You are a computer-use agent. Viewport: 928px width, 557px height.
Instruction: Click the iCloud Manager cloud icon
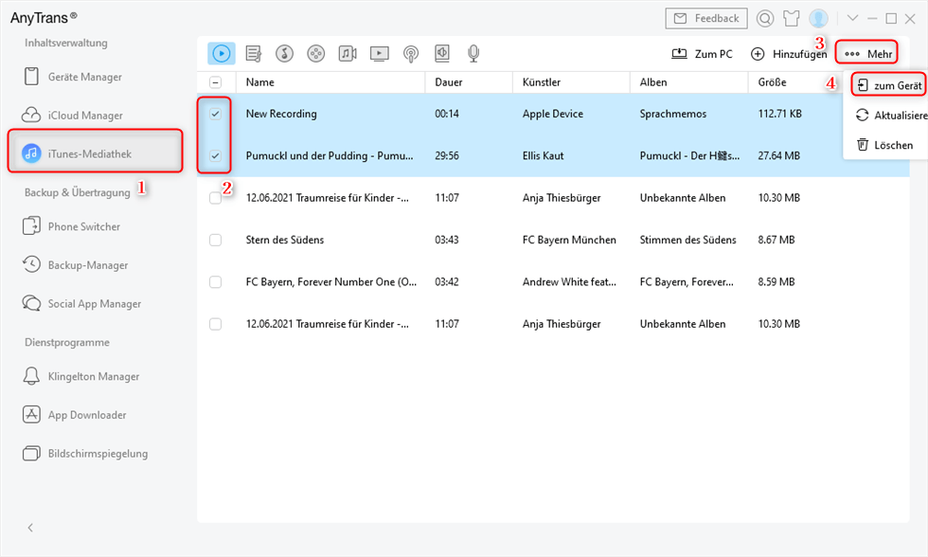click(x=31, y=115)
